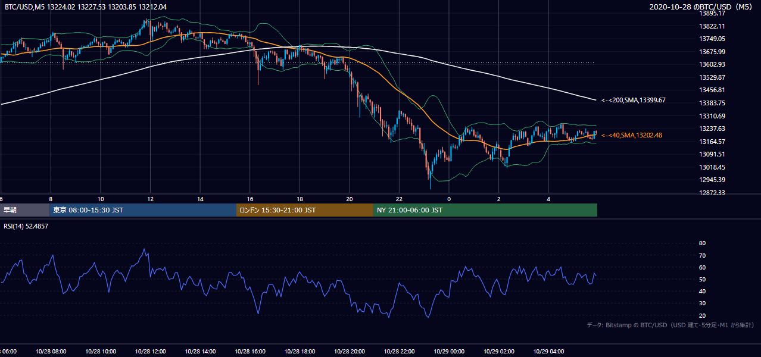Image resolution: width=761 pixels, height=357 pixels.
Task: Click price axis label 13895.17
Action: tap(712, 13)
